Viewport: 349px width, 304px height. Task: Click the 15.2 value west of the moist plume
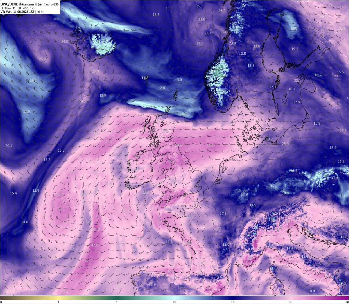pyautogui.click(x=47, y=160)
